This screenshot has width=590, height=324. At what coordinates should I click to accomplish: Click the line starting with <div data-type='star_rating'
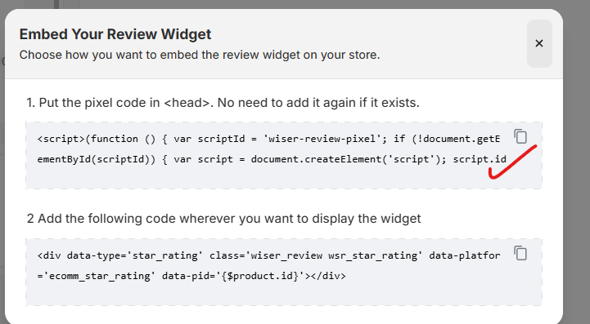(x=268, y=255)
